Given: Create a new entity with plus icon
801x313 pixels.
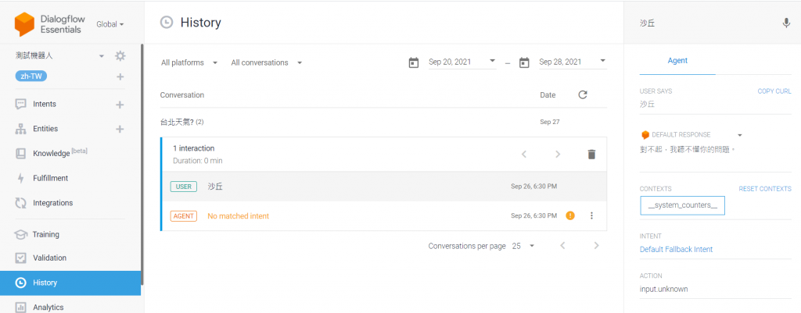Looking at the screenshot, I should [120, 129].
